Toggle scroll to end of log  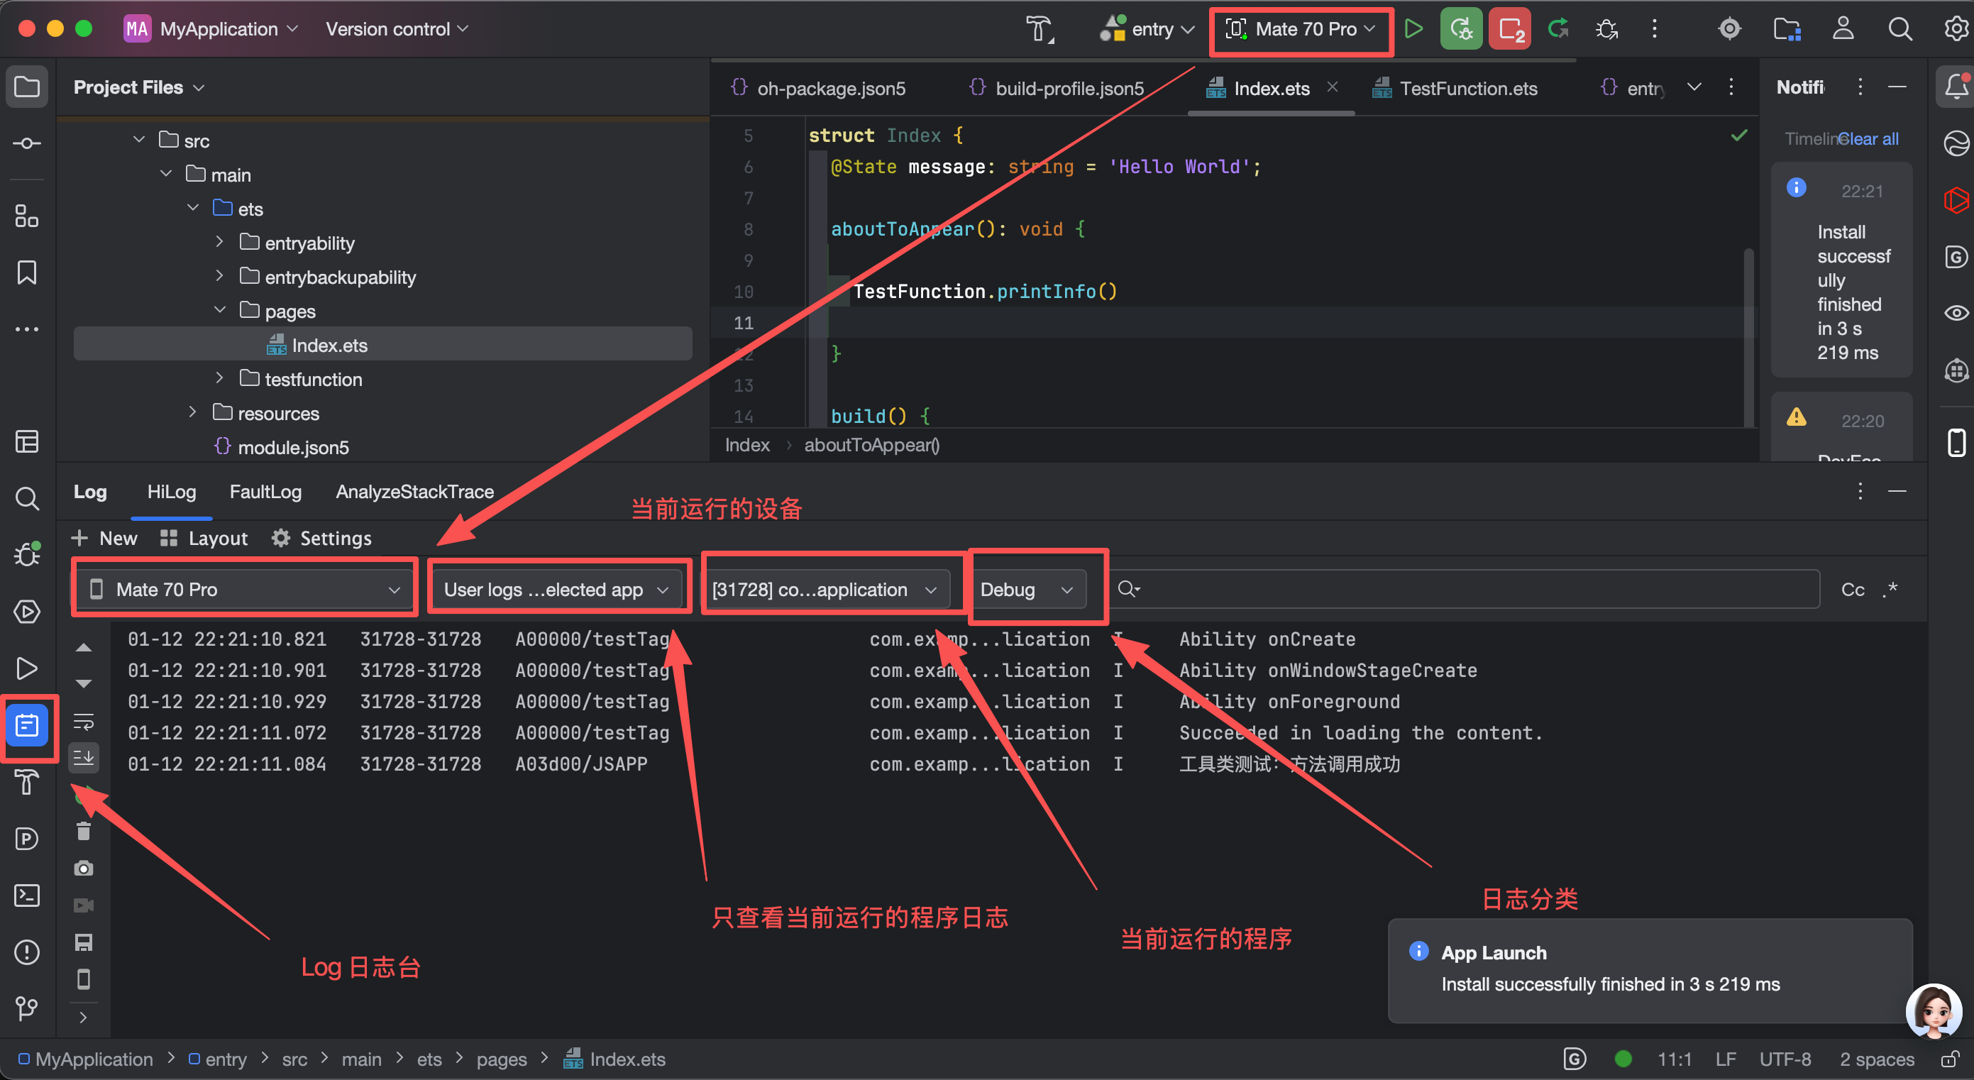pyautogui.click(x=84, y=757)
